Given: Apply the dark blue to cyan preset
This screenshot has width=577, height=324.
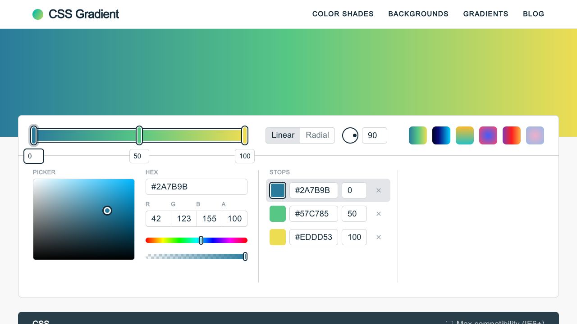Looking at the screenshot, I should [441, 135].
